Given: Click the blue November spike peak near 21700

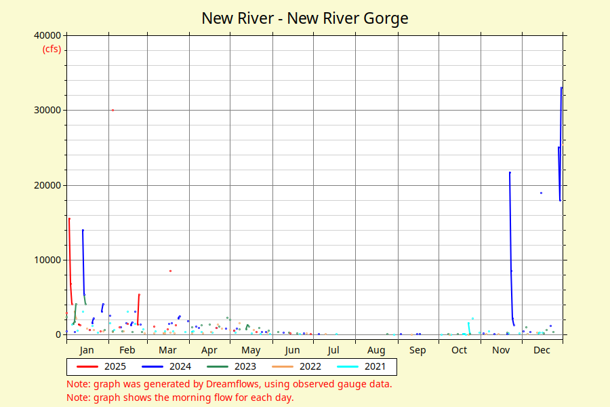Looking at the screenshot, I should (510, 172).
